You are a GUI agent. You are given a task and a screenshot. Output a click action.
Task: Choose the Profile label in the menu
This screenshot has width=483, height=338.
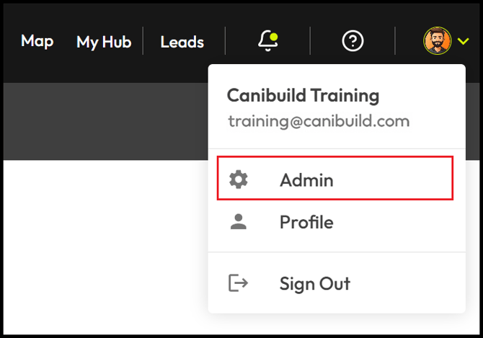[x=306, y=222]
